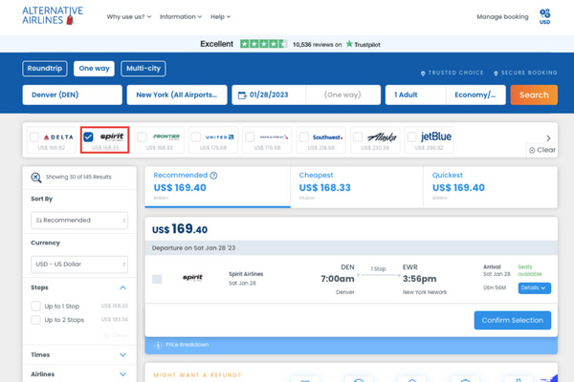Click the Alaska airline logo
The width and height of the screenshot is (574, 382).
(382, 138)
